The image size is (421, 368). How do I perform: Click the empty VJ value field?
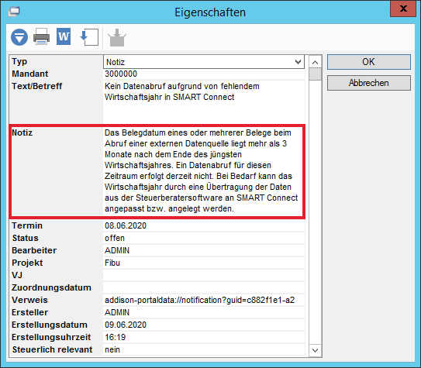[204, 275]
